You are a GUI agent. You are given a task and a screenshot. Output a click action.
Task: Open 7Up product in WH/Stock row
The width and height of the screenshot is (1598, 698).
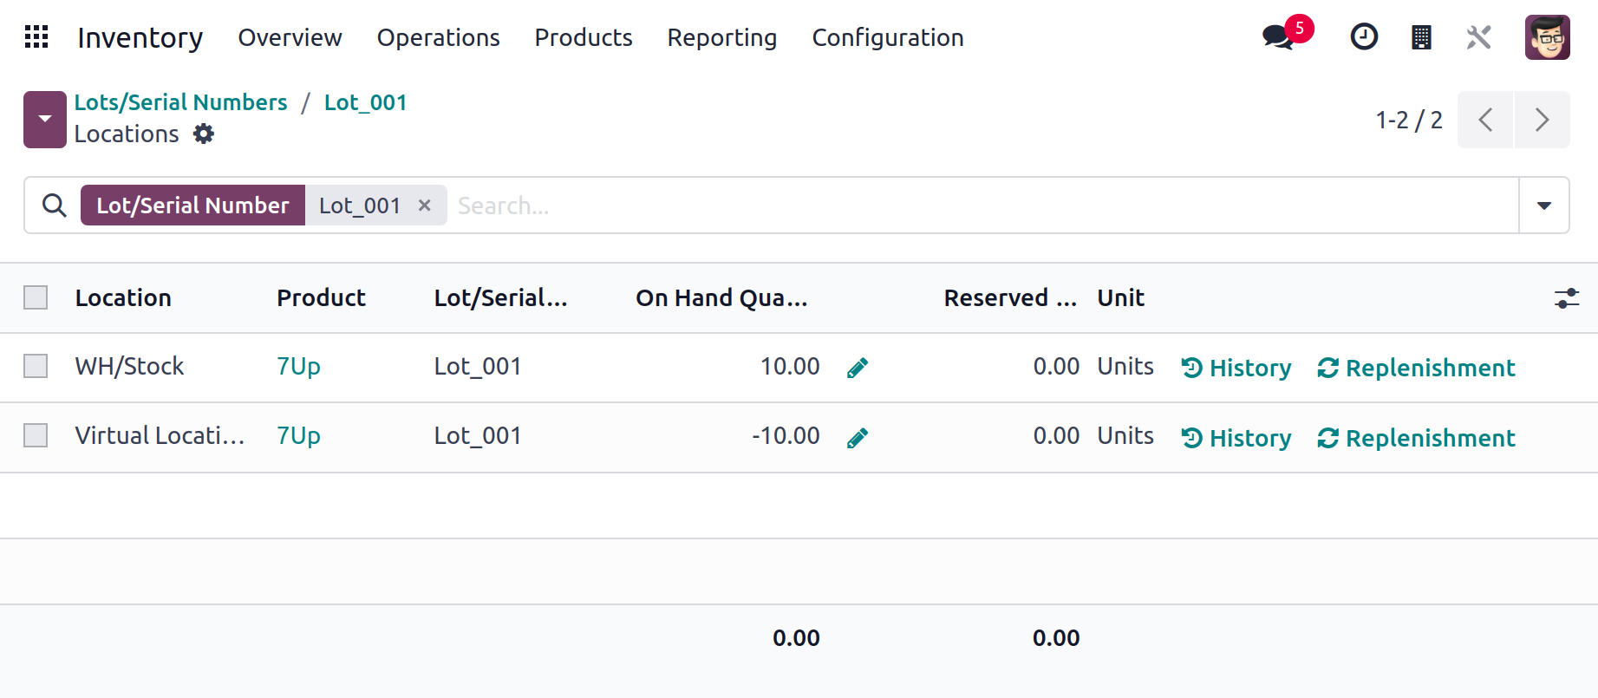[x=298, y=366]
